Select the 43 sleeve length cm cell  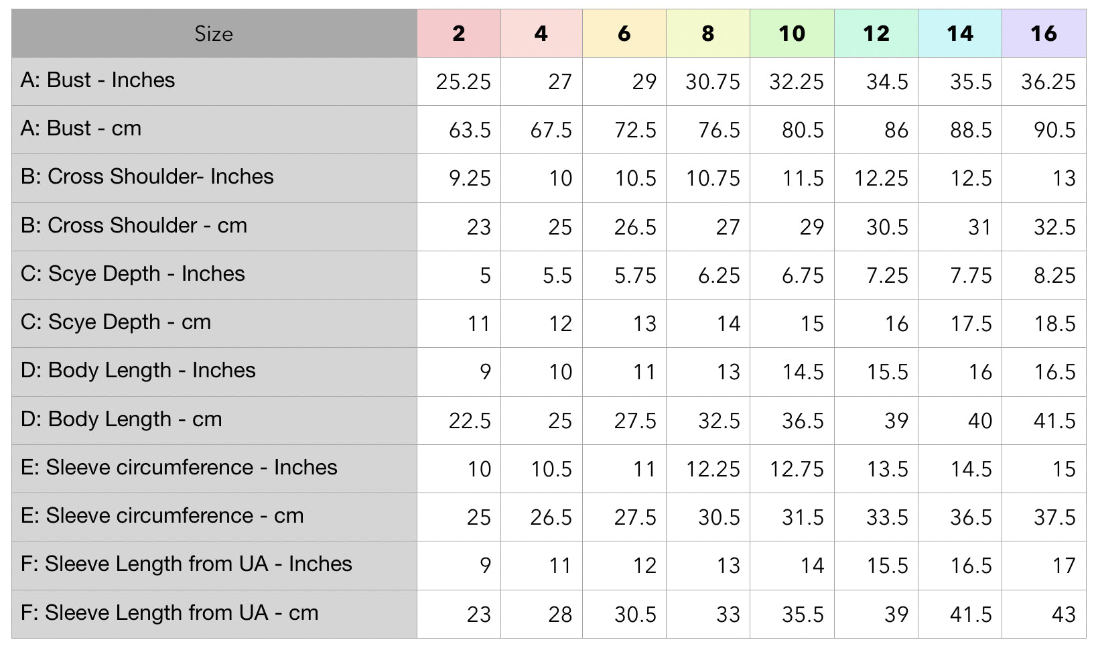click(1063, 615)
